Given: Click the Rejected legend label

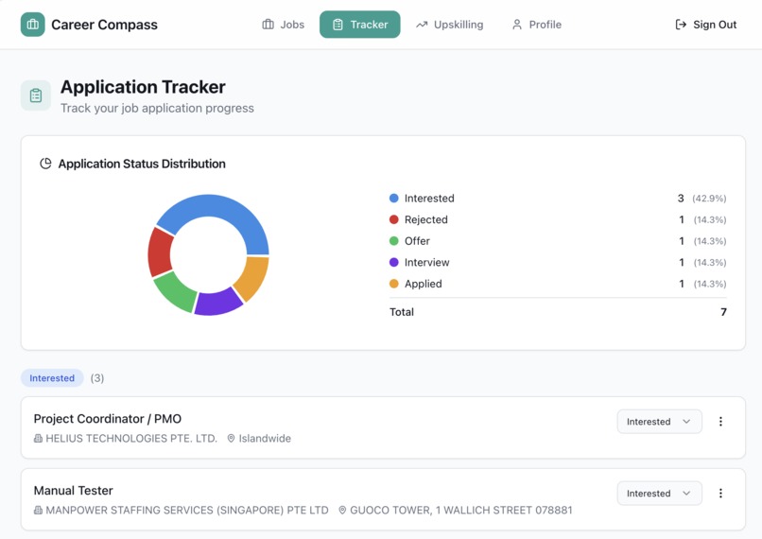Looking at the screenshot, I should click(425, 219).
